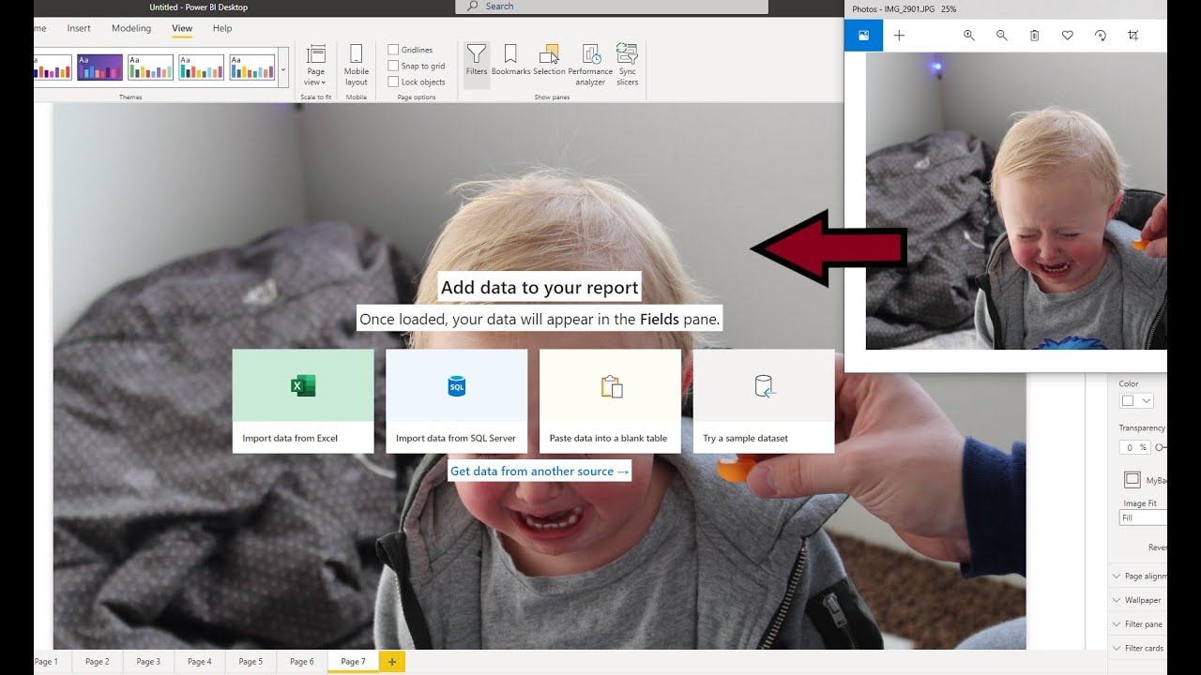This screenshot has height=675, width=1201.
Task: Switch to Page 5 tab
Action: [x=251, y=662]
